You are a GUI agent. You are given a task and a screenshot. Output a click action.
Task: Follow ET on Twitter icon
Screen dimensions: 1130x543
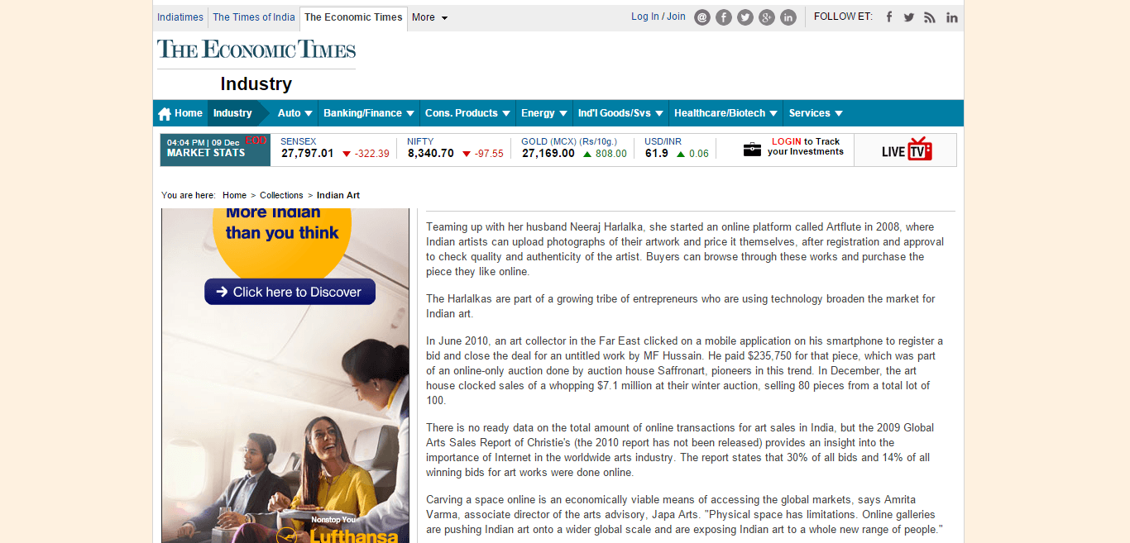coord(909,17)
